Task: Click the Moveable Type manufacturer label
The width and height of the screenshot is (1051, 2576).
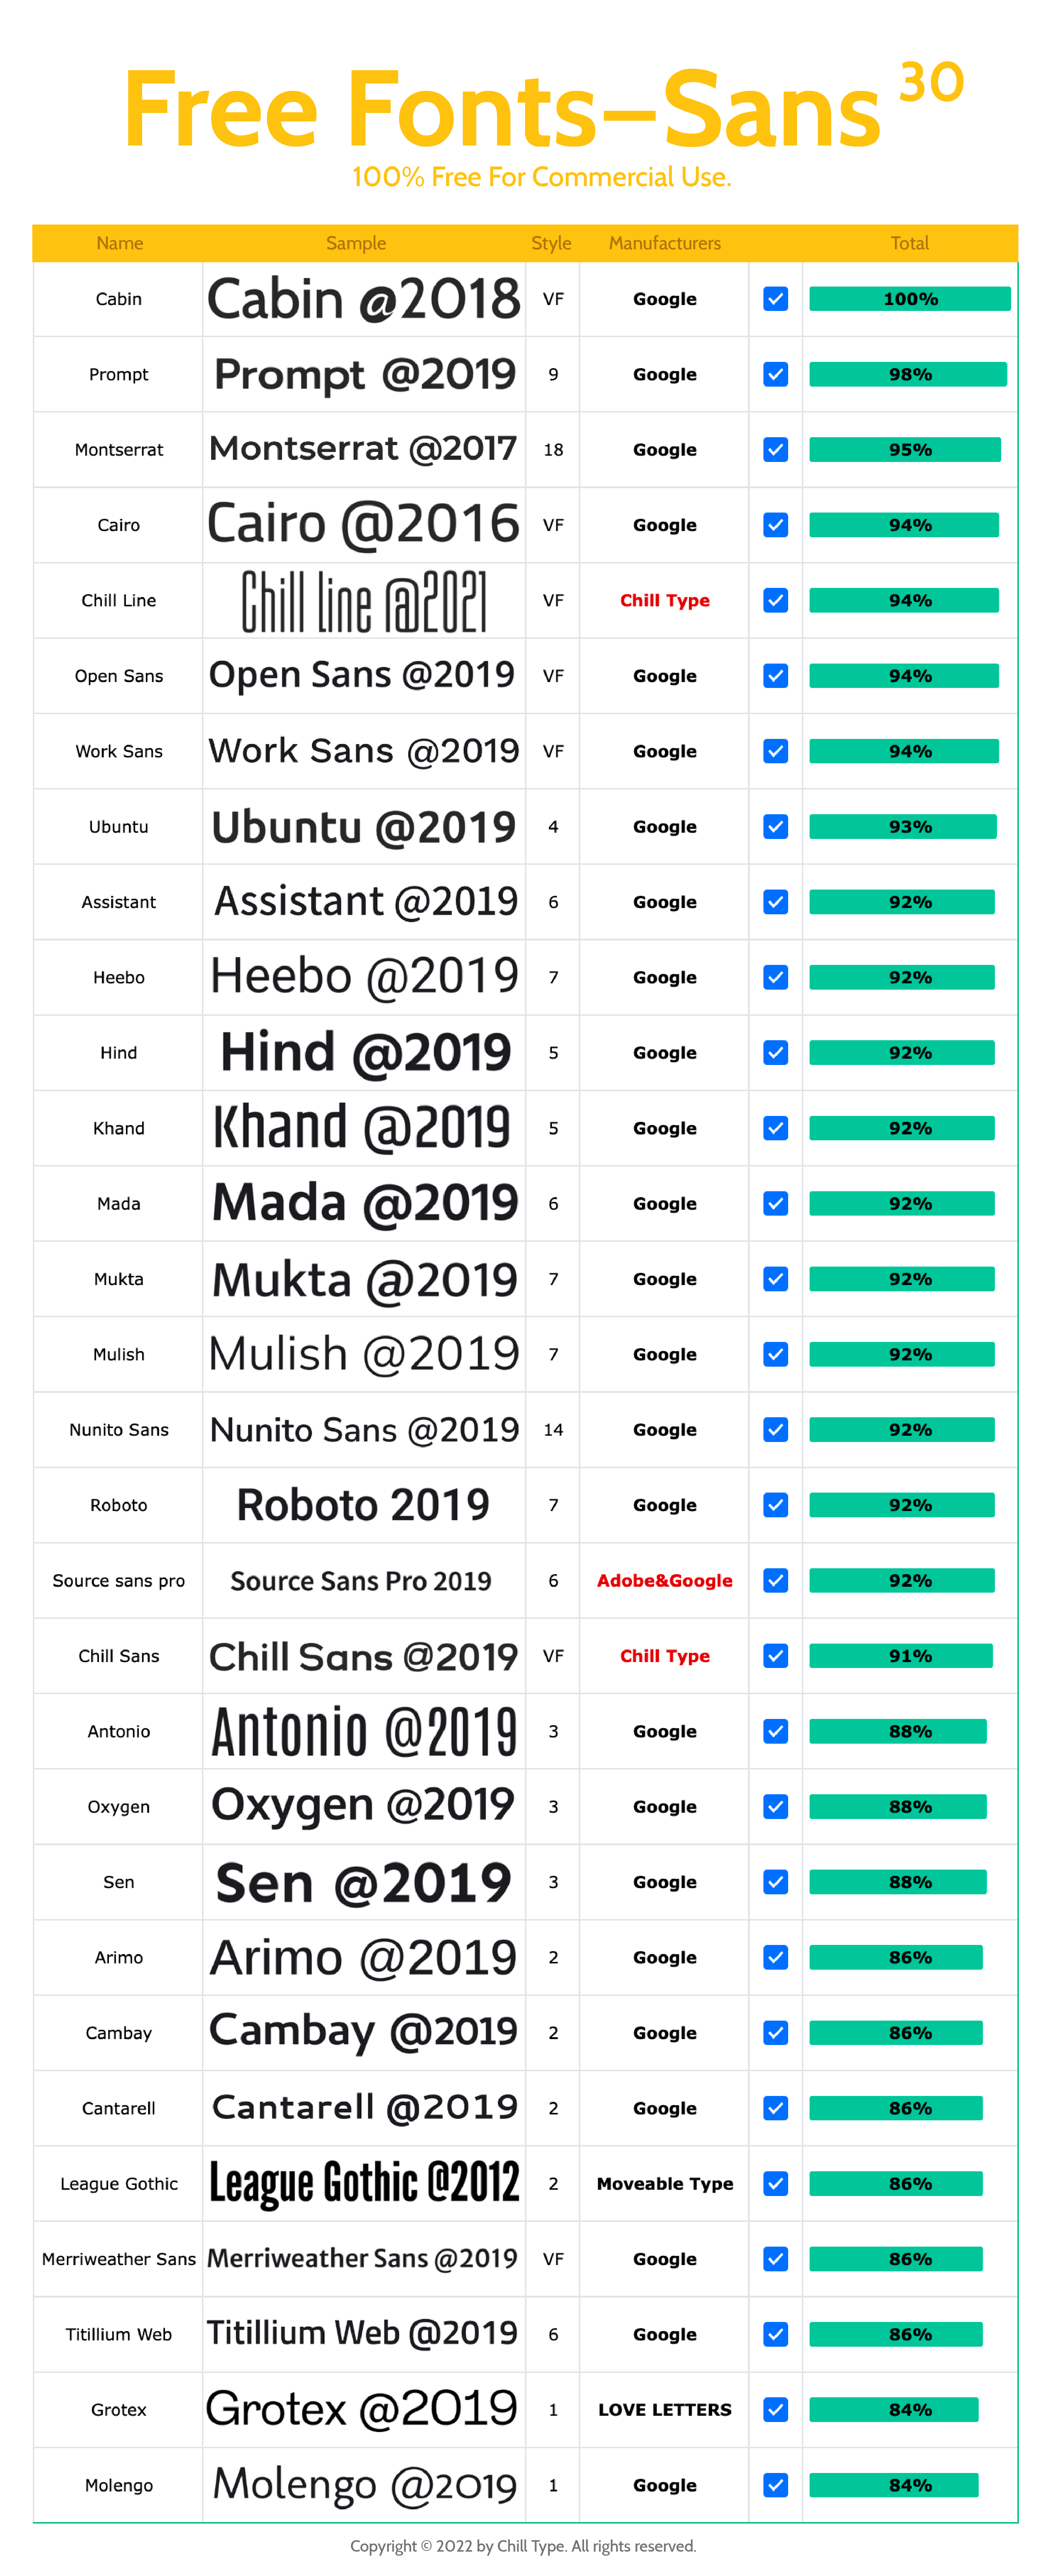Action: (664, 2183)
